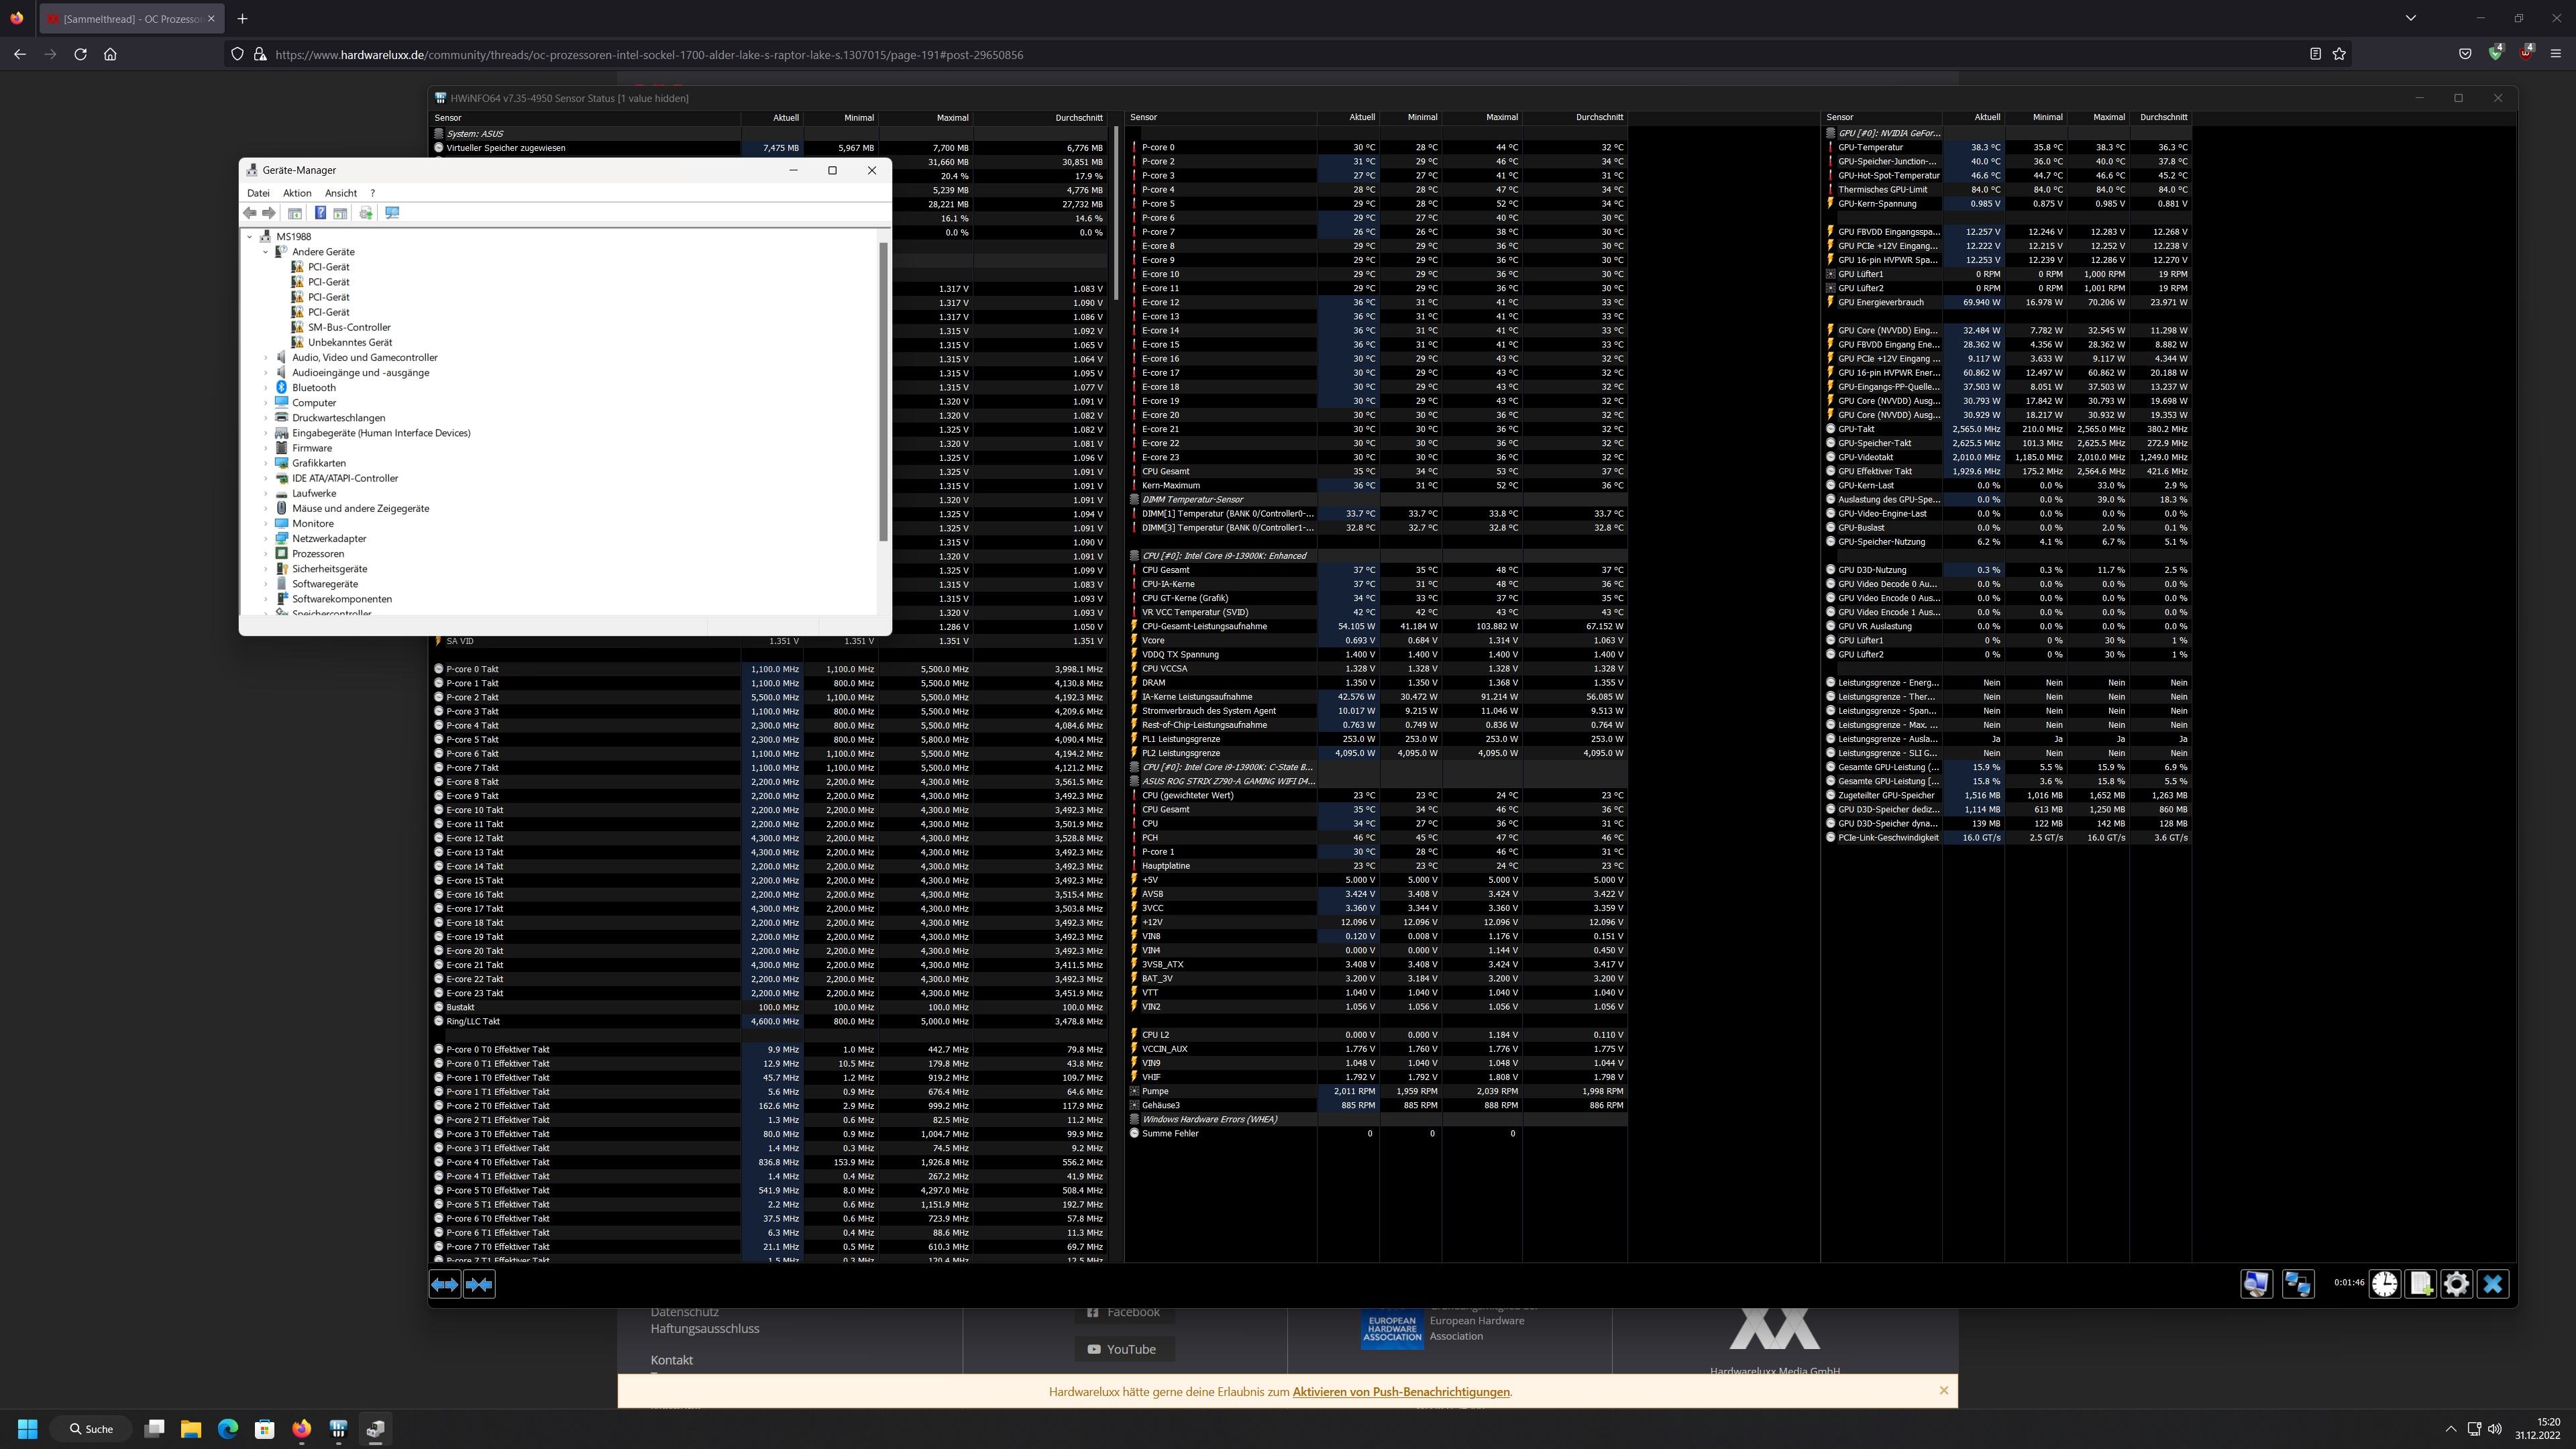Select the SM-Bus-Controller device
2576x1449 pixels.
pos(349,327)
